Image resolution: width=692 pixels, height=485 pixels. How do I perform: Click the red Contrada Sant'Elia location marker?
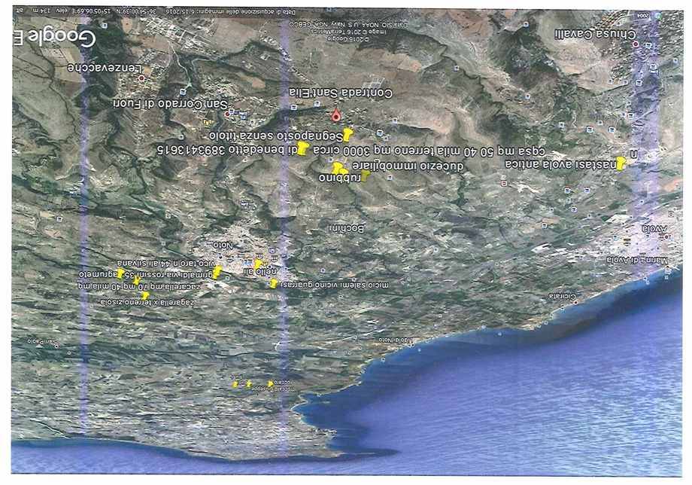(x=336, y=114)
